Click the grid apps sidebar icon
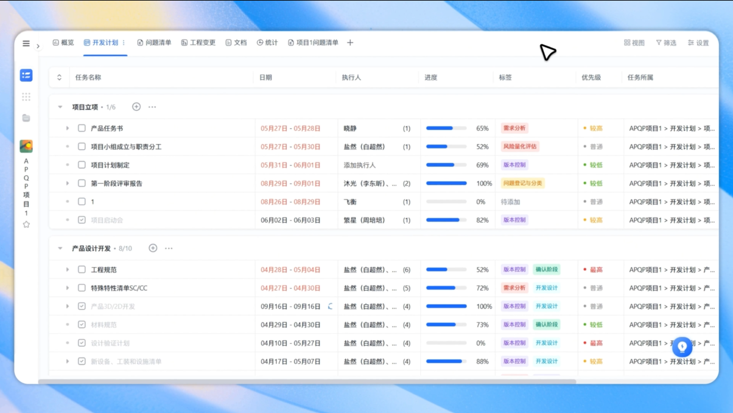733x413 pixels. (26, 97)
